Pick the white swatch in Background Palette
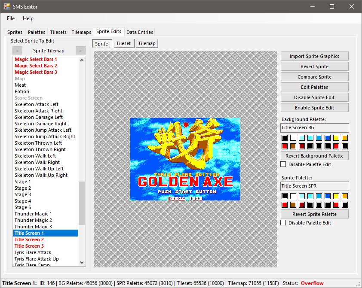 tap(293, 138)
